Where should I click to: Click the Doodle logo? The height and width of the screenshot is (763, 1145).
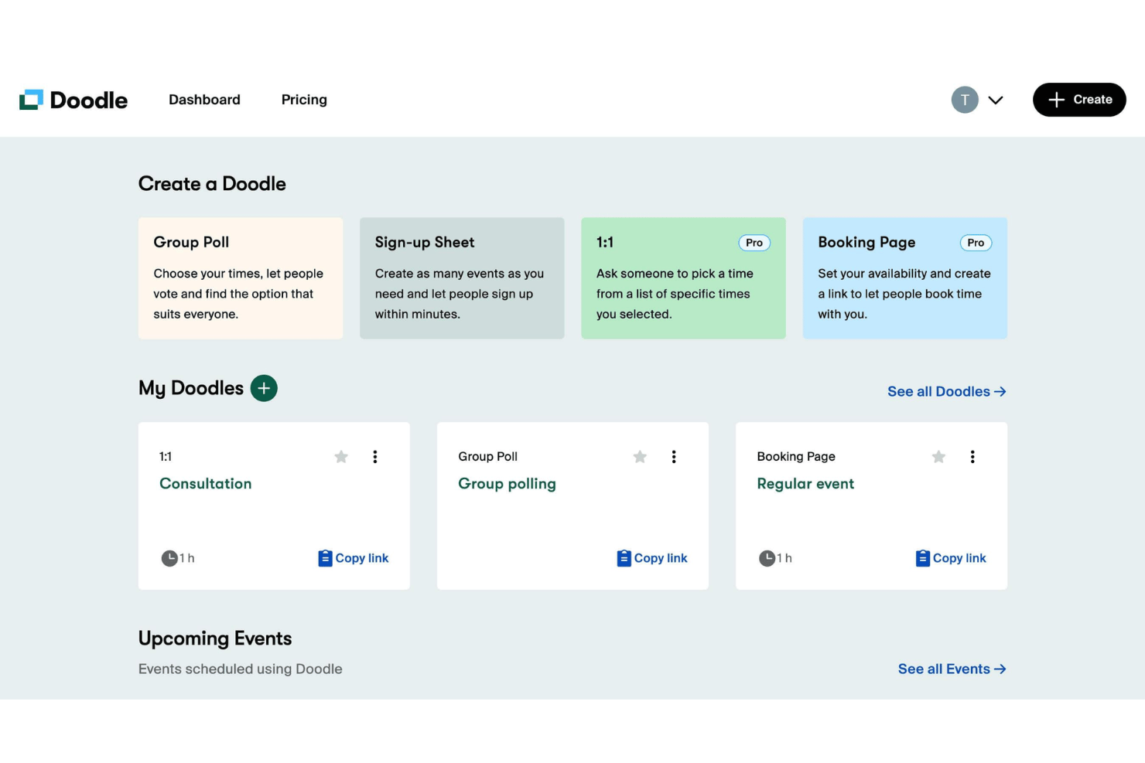click(x=73, y=100)
